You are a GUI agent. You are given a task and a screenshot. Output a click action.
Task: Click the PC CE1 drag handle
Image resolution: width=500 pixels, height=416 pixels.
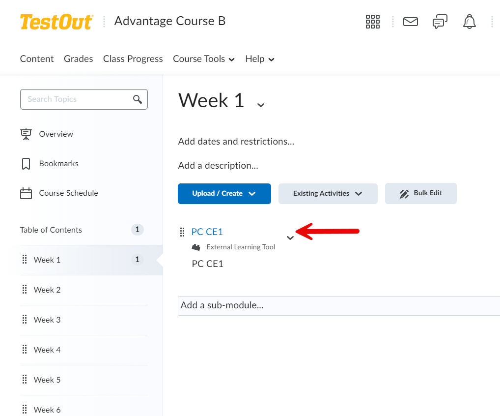[x=182, y=232]
